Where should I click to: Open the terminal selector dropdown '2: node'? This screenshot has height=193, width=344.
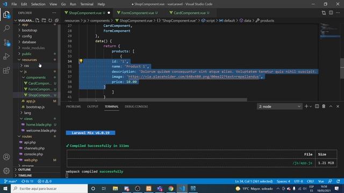(x=279, y=106)
